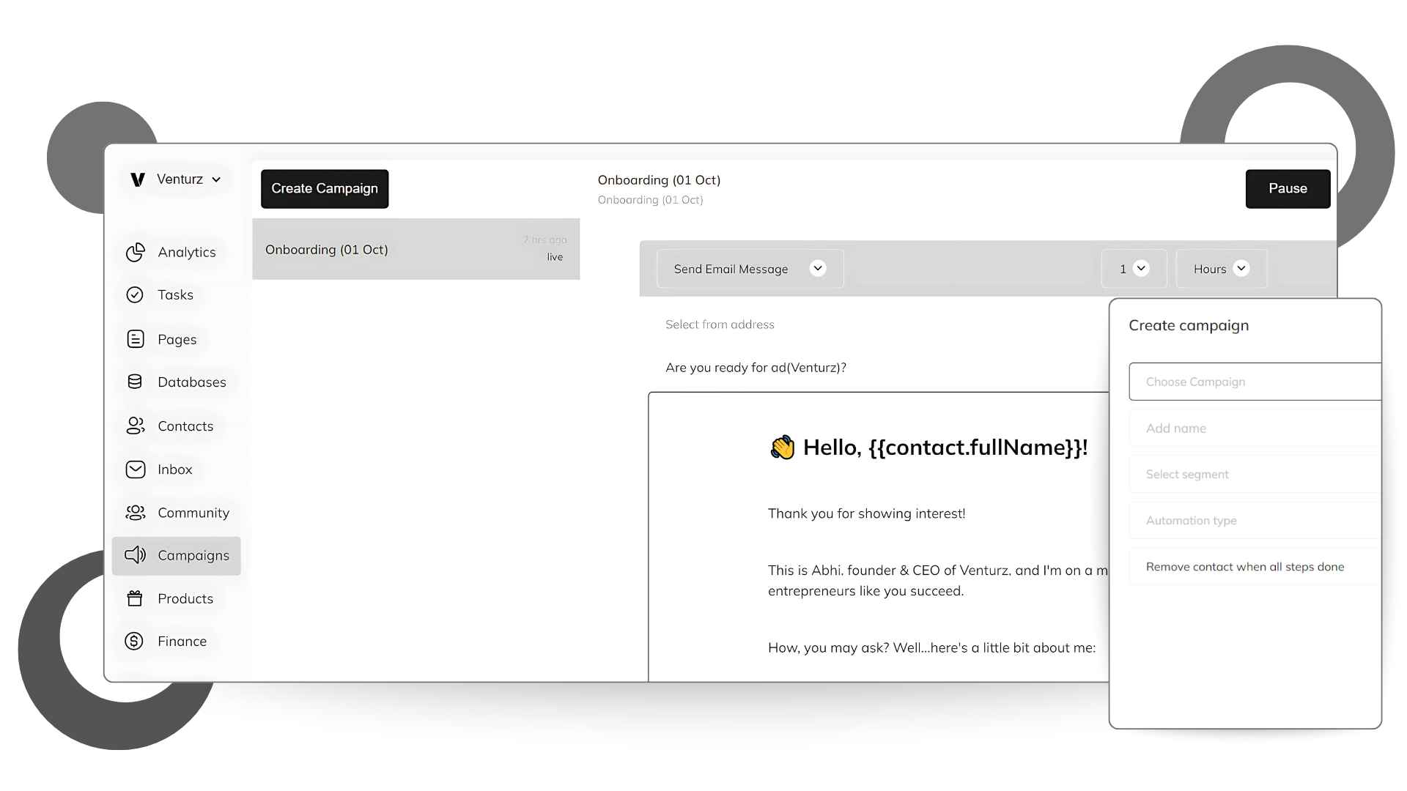Screen dimensions: 1407x791
Task: Click the Analytics pie chart icon
Action: point(136,252)
